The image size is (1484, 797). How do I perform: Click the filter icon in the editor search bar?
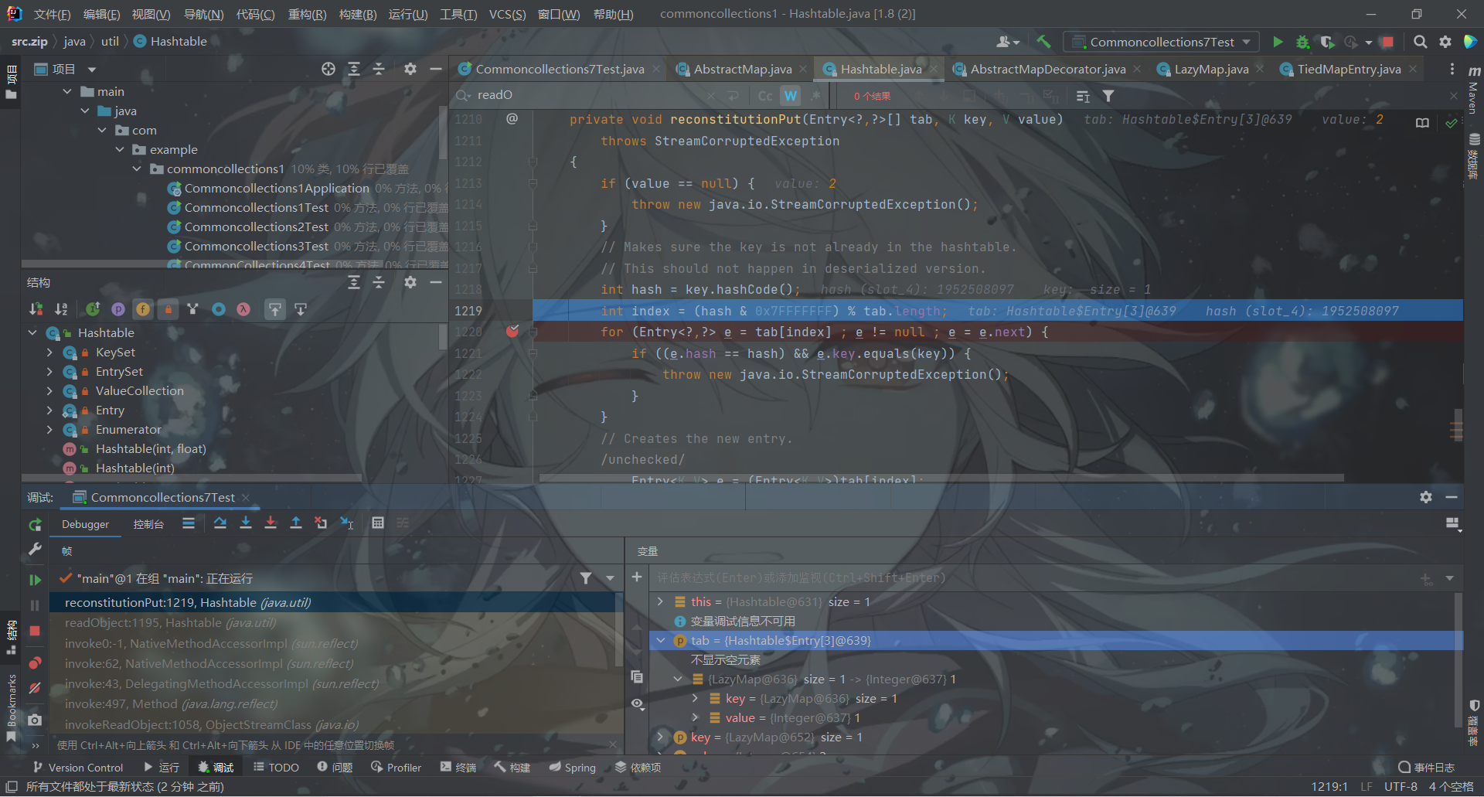1108,96
